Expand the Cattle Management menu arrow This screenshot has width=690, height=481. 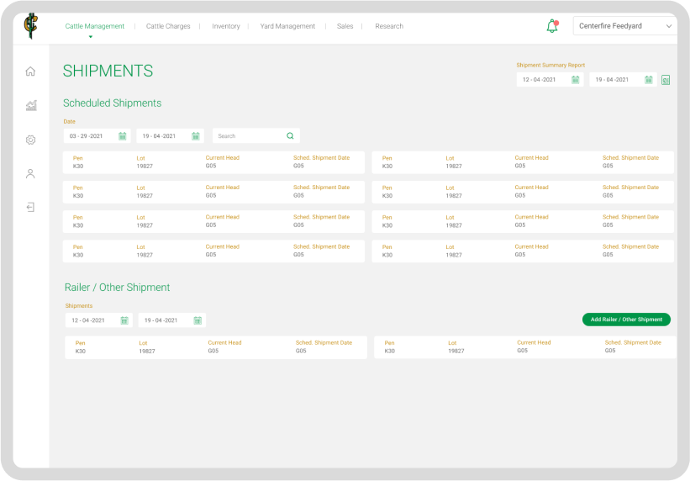click(91, 36)
